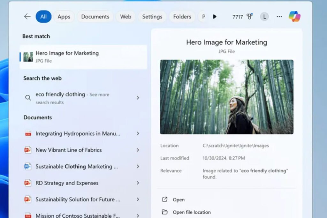
Task: Open Copilot from the search bar icon
Action: [294, 16]
